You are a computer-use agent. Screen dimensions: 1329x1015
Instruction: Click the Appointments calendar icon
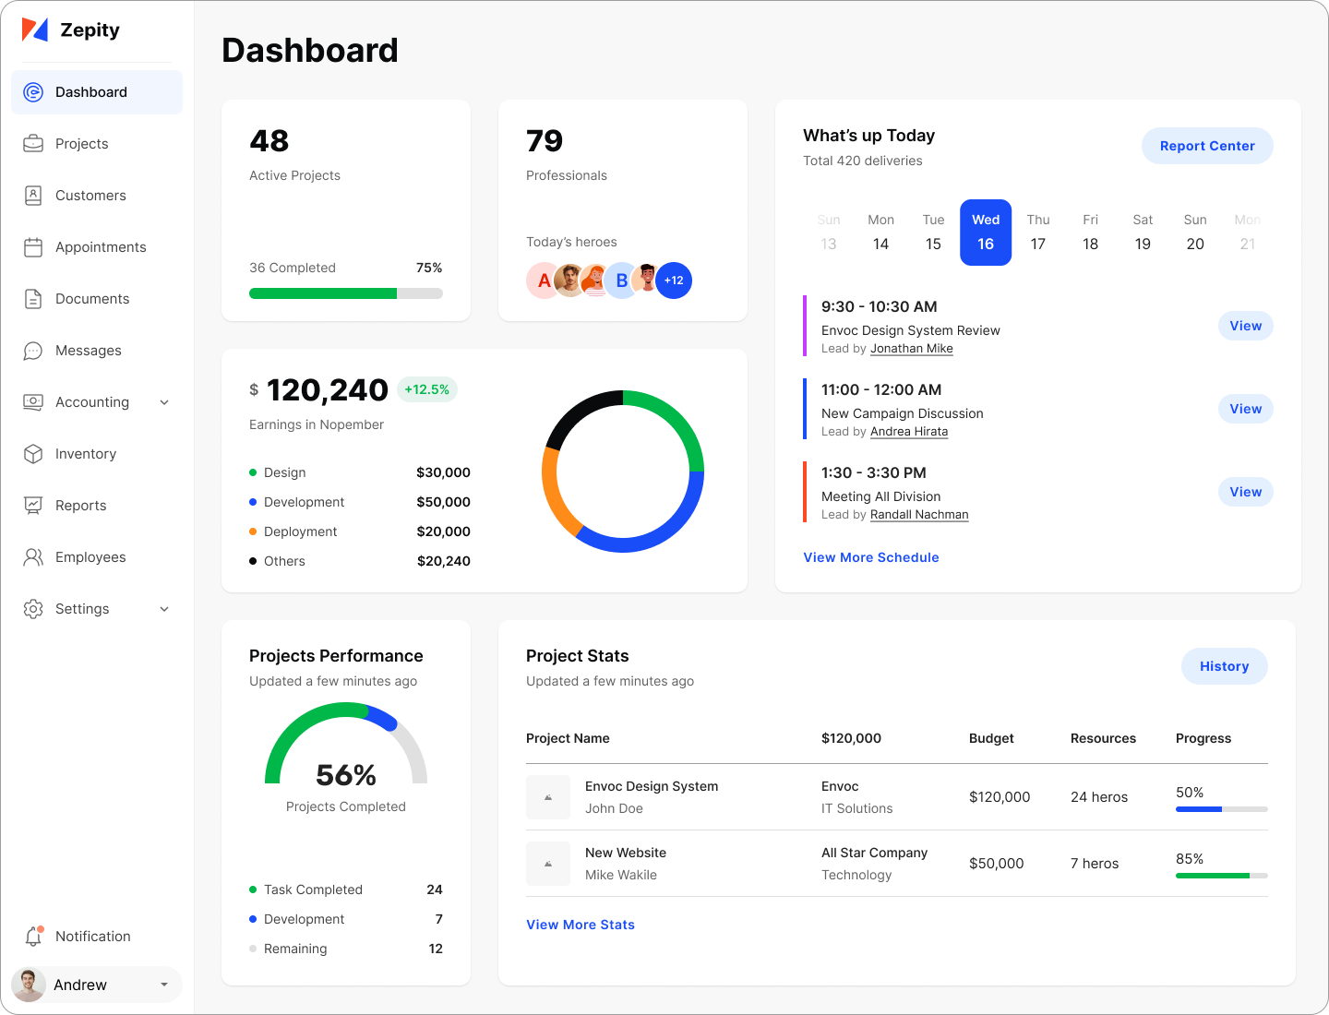(x=33, y=247)
